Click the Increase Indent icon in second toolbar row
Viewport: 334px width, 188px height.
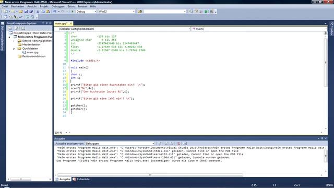[x=32, y=17]
